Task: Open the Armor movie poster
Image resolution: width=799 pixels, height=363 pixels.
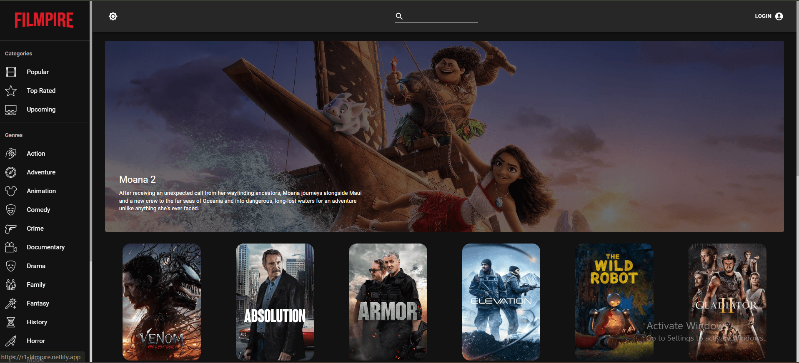Action: point(388,302)
